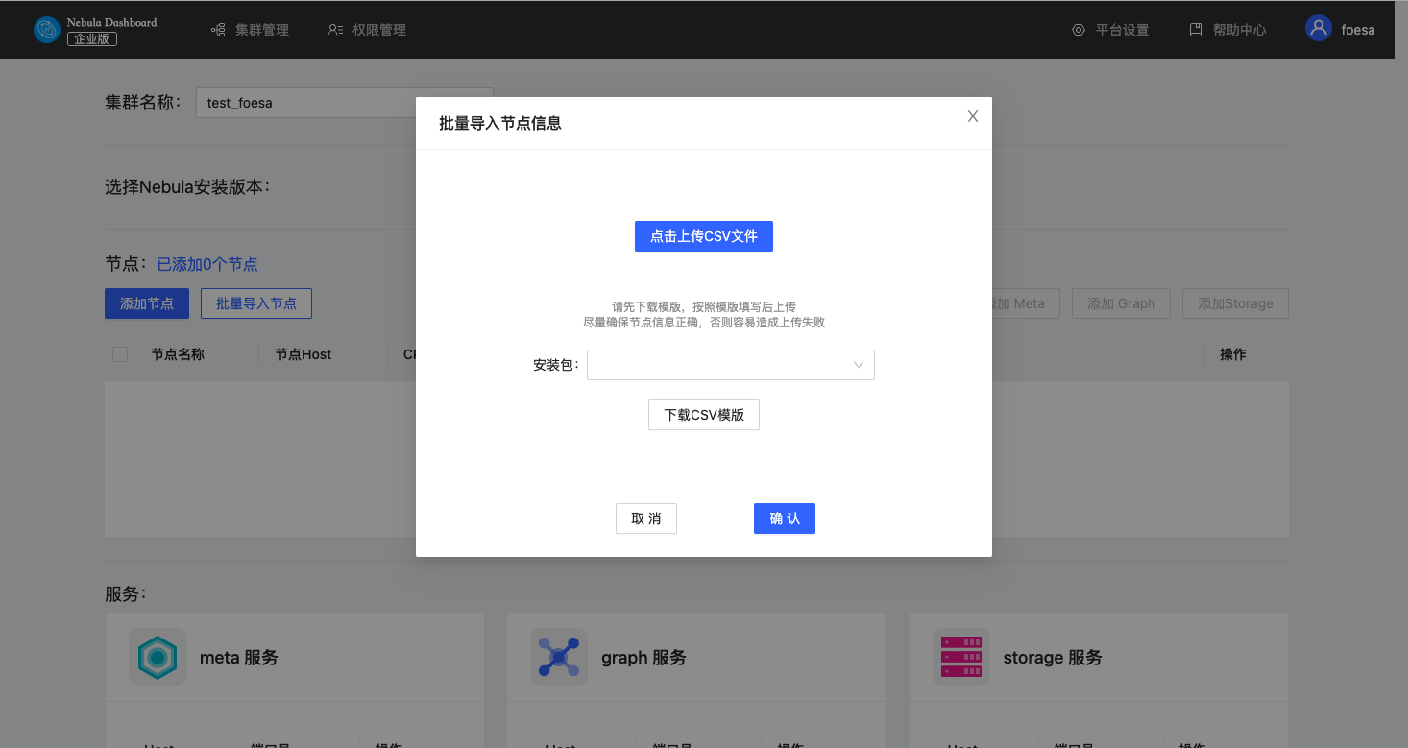Click the 下载CSV模版 button
The image size is (1408, 748).
pyautogui.click(x=703, y=415)
